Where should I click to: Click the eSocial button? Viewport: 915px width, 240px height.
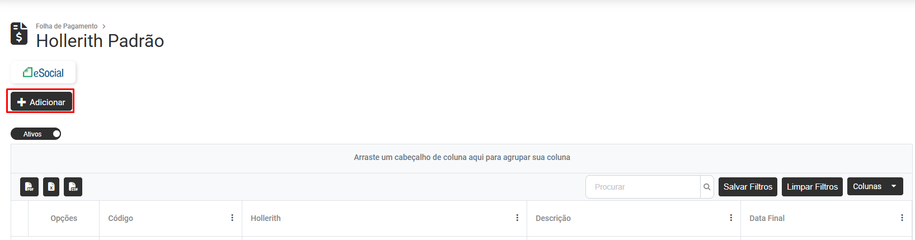point(43,73)
